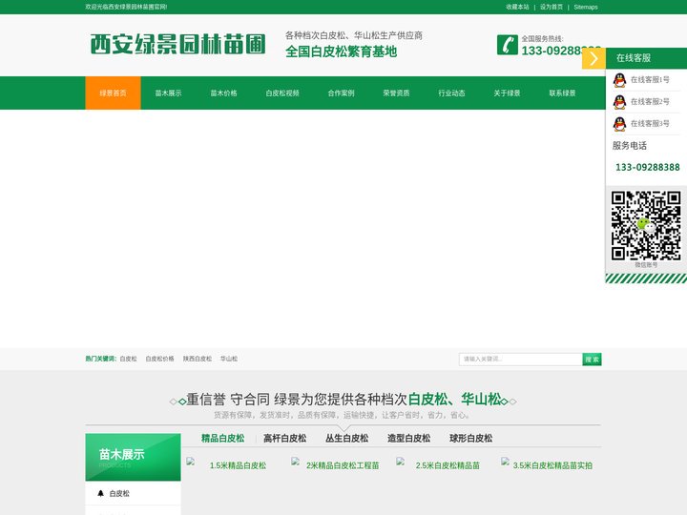The width and height of the screenshot is (687, 515).
Task: Click the 苗木展示 sidebar header
Action: 134,457
